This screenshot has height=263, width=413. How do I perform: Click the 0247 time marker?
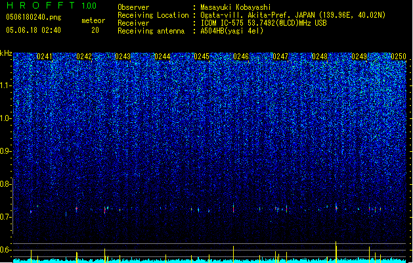[x=280, y=57]
